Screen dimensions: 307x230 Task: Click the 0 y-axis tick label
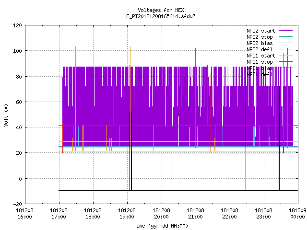(20, 179)
